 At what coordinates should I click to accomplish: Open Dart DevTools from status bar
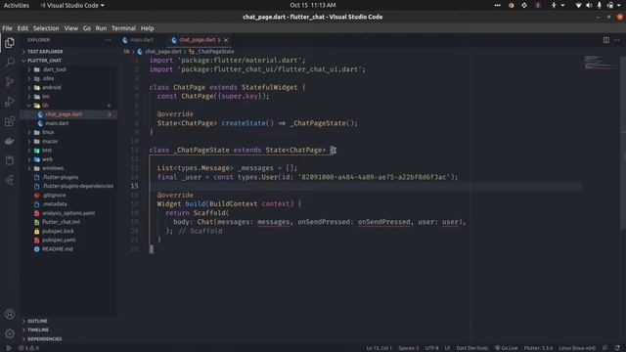click(472, 348)
